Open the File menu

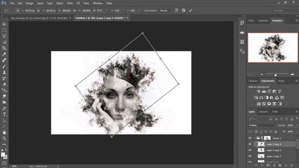(12, 3)
